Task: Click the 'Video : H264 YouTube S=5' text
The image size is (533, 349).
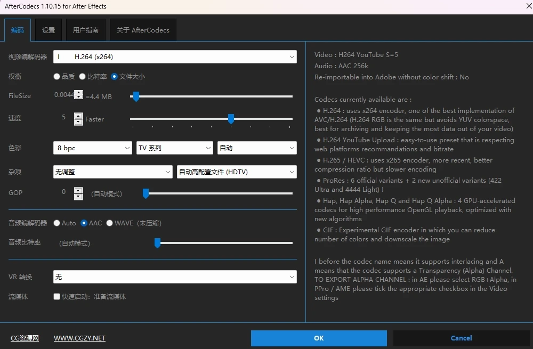Action: (356, 55)
